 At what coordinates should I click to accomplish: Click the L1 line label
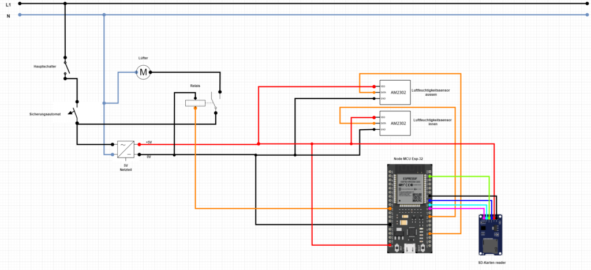pos(8,4)
